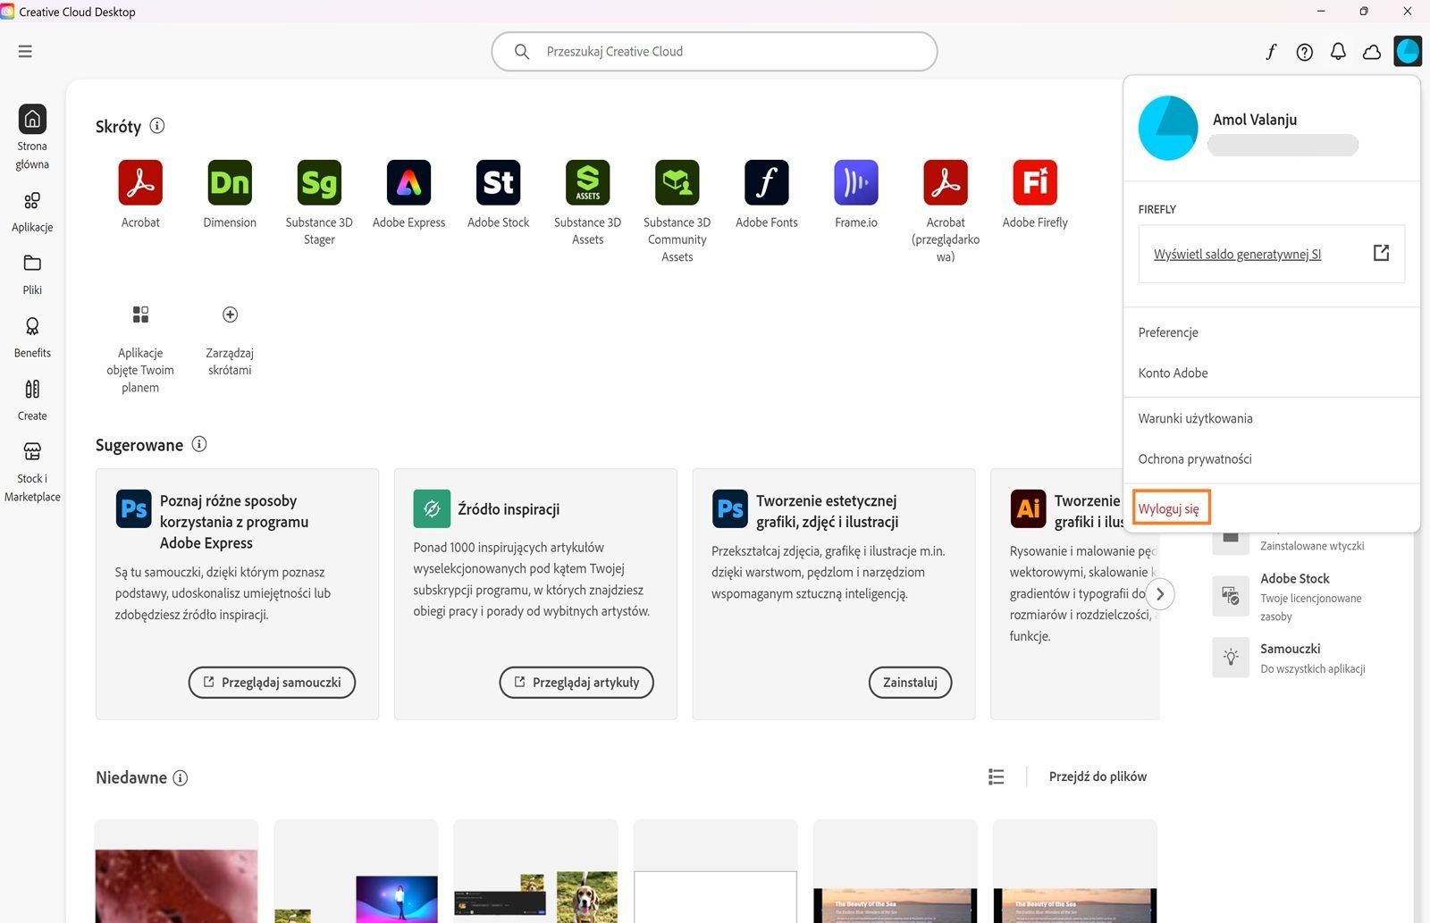Screen dimensions: 1430x923
Task: Launch Adobe Fonts shortcut icon
Action: pyautogui.click(x=766, y=182)
